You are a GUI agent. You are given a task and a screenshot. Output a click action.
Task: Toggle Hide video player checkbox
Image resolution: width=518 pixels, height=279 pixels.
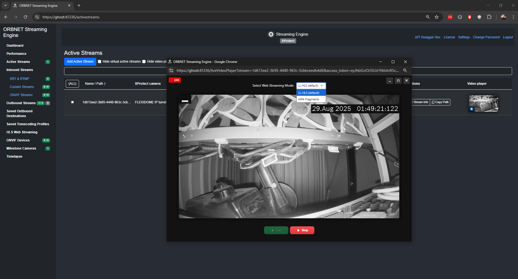[x=144, y=62]
